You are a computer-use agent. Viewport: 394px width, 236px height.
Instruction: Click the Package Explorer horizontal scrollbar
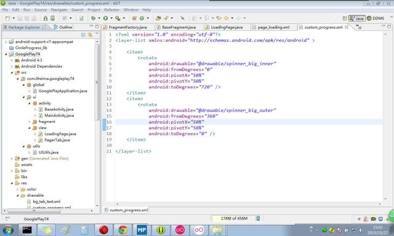click(x=34, y=211)
